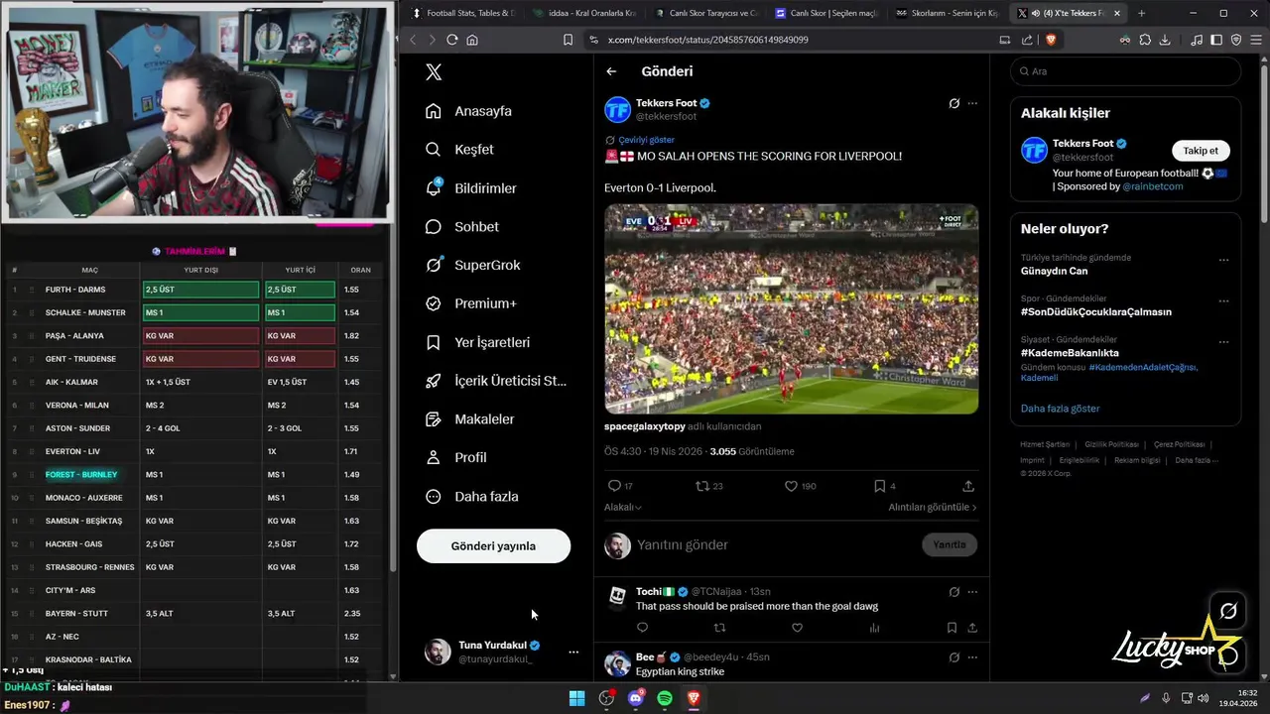Open options for #SonDüdükÇocuklaraÇalmasın trend
The height and width of the screenshot is (714, 1270).
(x=1223, y=301)
